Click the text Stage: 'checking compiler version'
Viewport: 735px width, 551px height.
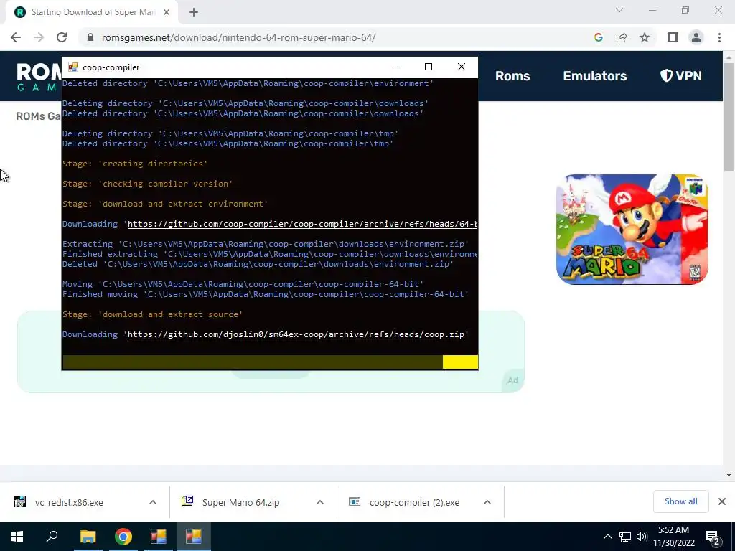[x=148, y=184]
